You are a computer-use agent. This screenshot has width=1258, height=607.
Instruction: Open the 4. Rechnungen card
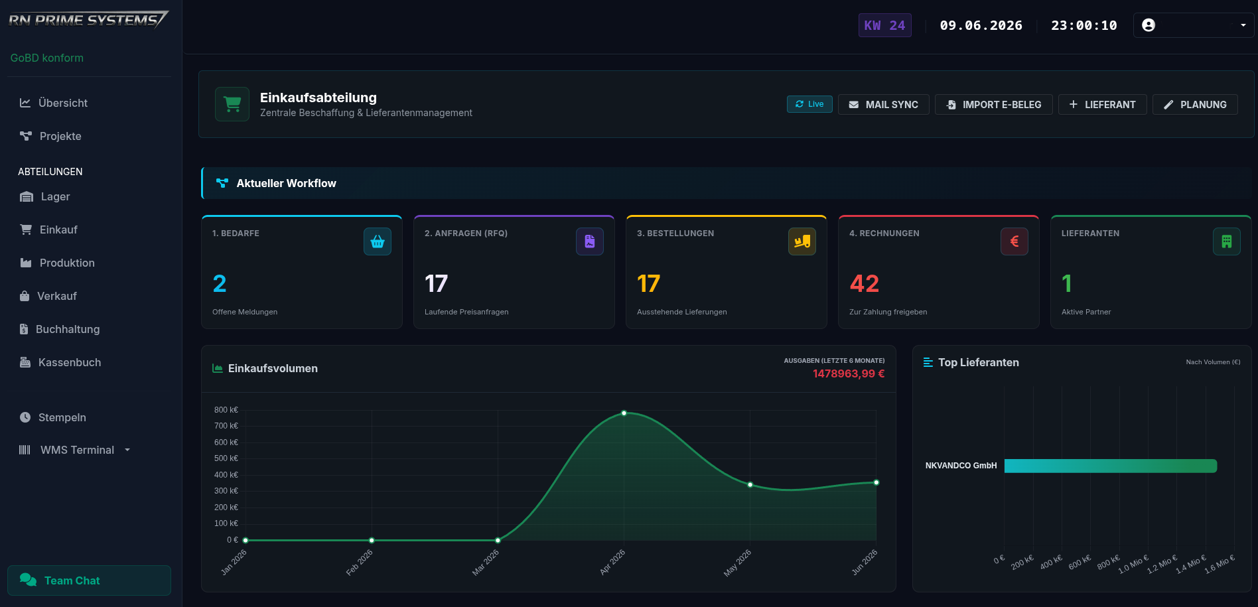pyautogui.click(x=939, y=272)
